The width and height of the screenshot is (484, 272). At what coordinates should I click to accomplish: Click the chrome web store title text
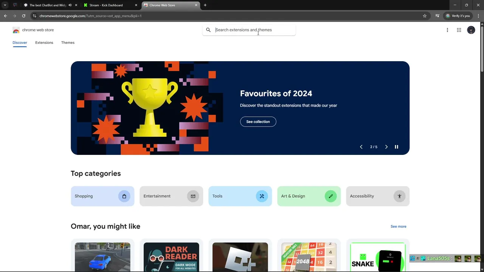coord(38,30)
